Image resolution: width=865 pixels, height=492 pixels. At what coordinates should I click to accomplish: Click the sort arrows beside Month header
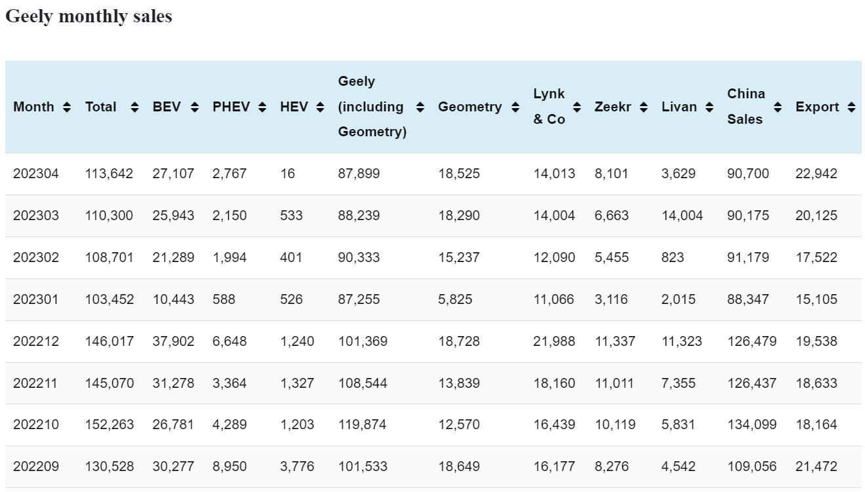coord(67,107)
